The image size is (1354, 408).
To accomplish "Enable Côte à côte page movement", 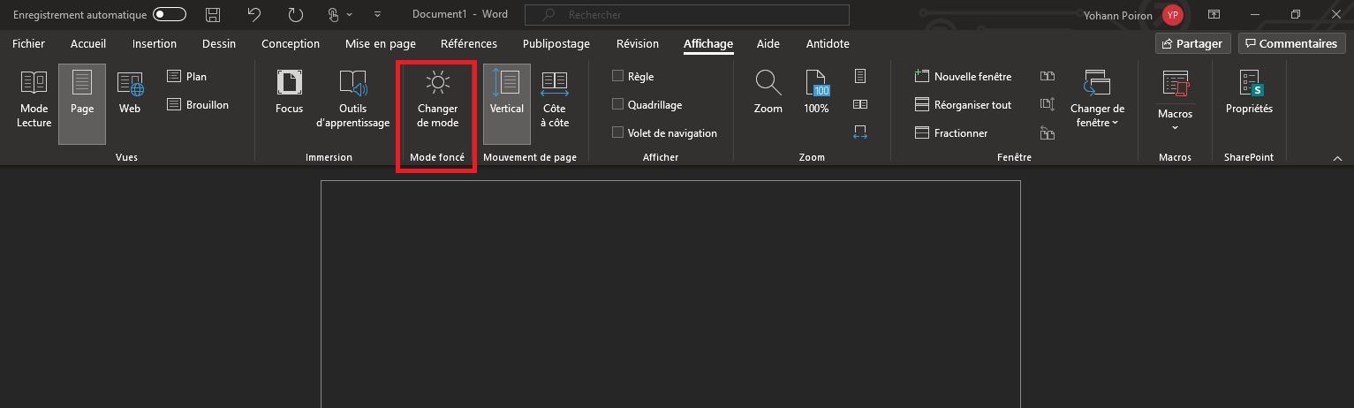I will pos(555,99).
